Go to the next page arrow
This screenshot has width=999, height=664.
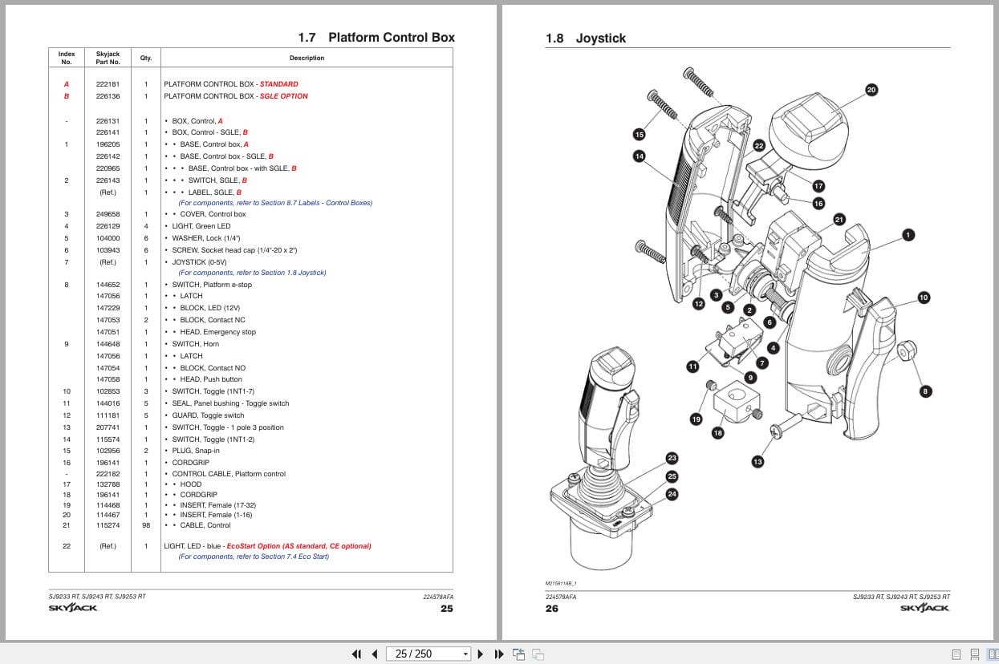tap(481, 654)
